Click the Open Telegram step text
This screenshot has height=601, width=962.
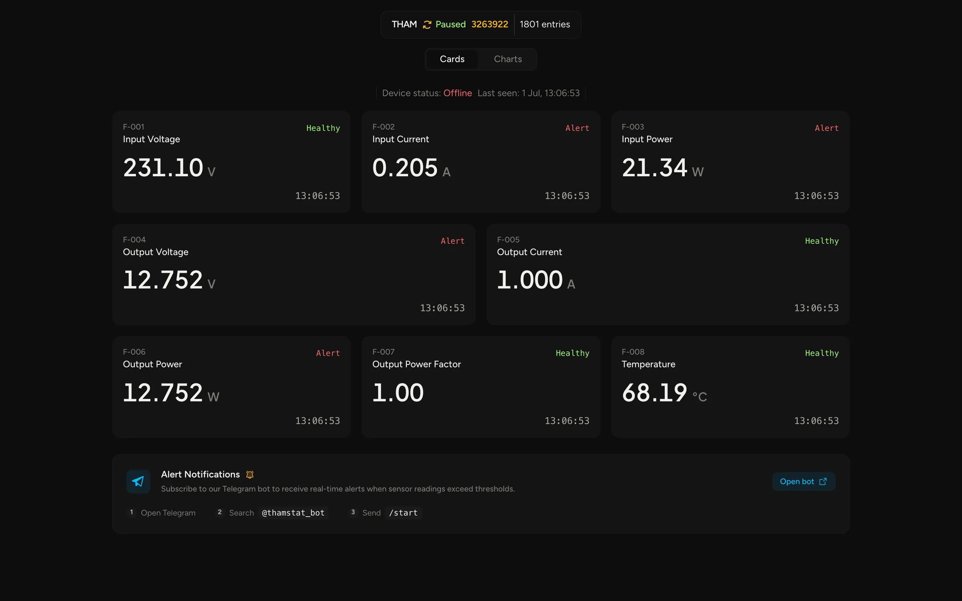(x=168, y=513)
